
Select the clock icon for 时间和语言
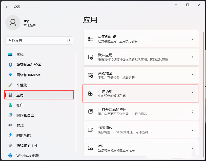(11, 115)
